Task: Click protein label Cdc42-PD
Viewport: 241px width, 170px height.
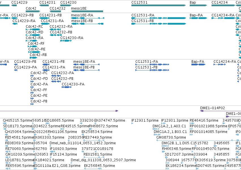Action: click(x=39, y=78)
